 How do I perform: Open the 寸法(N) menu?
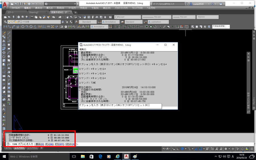click(x=95, y=8)
